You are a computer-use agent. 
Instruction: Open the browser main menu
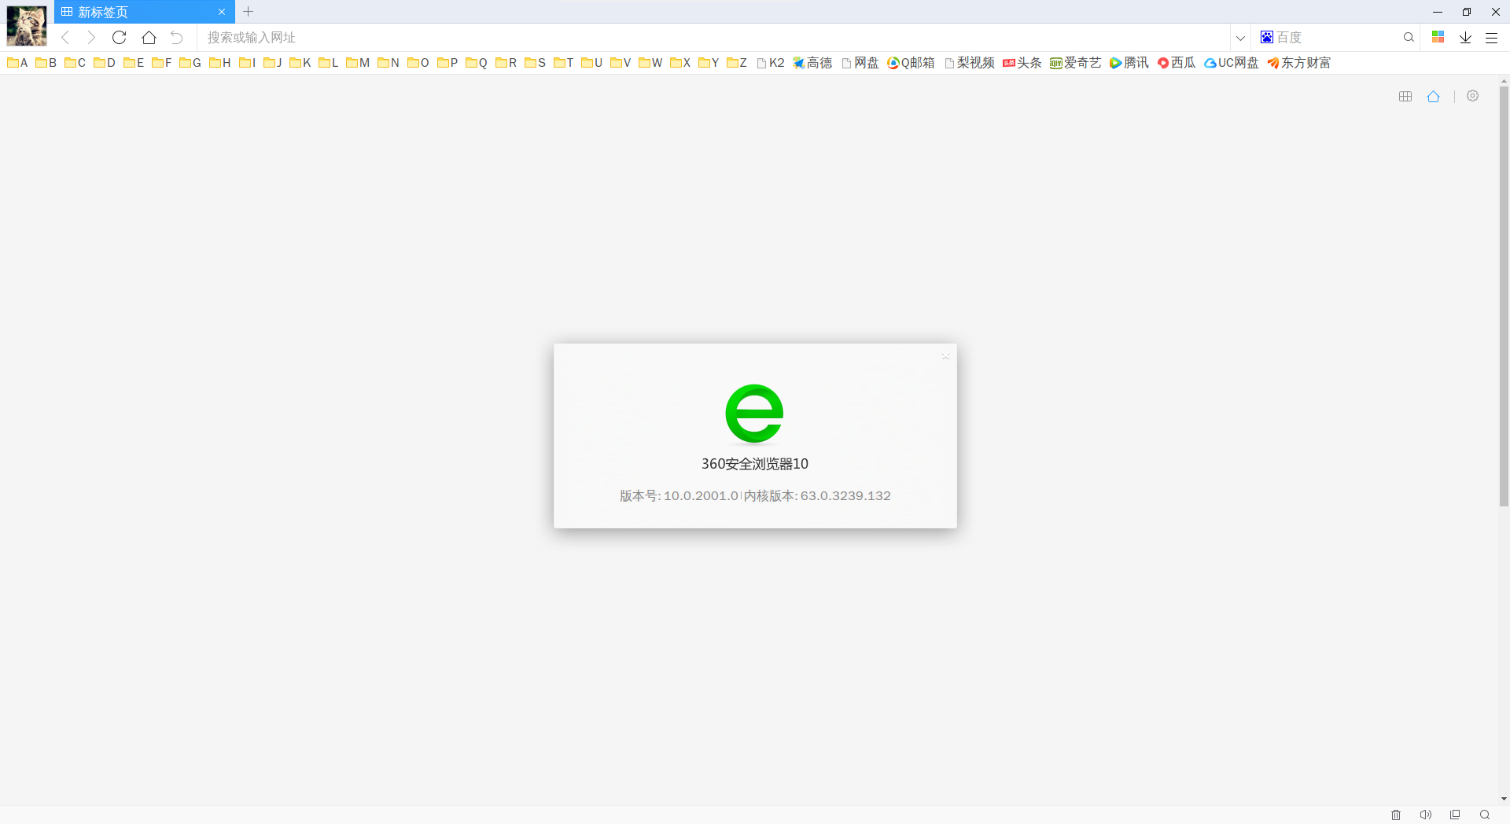1491,37
